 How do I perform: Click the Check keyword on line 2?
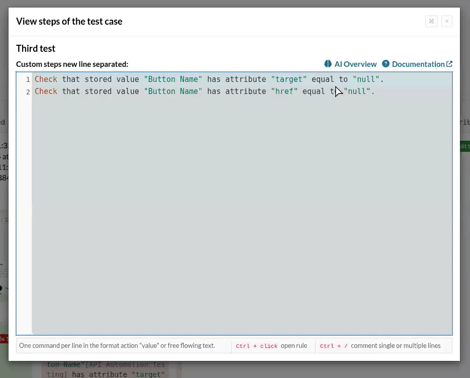(x=46, y=91)
